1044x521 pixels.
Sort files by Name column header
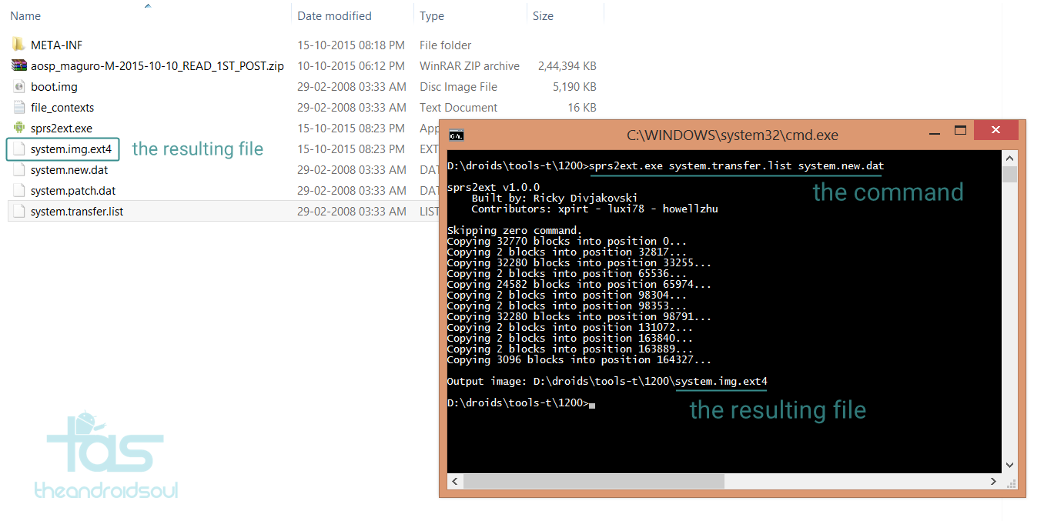[x=25, y=16]
